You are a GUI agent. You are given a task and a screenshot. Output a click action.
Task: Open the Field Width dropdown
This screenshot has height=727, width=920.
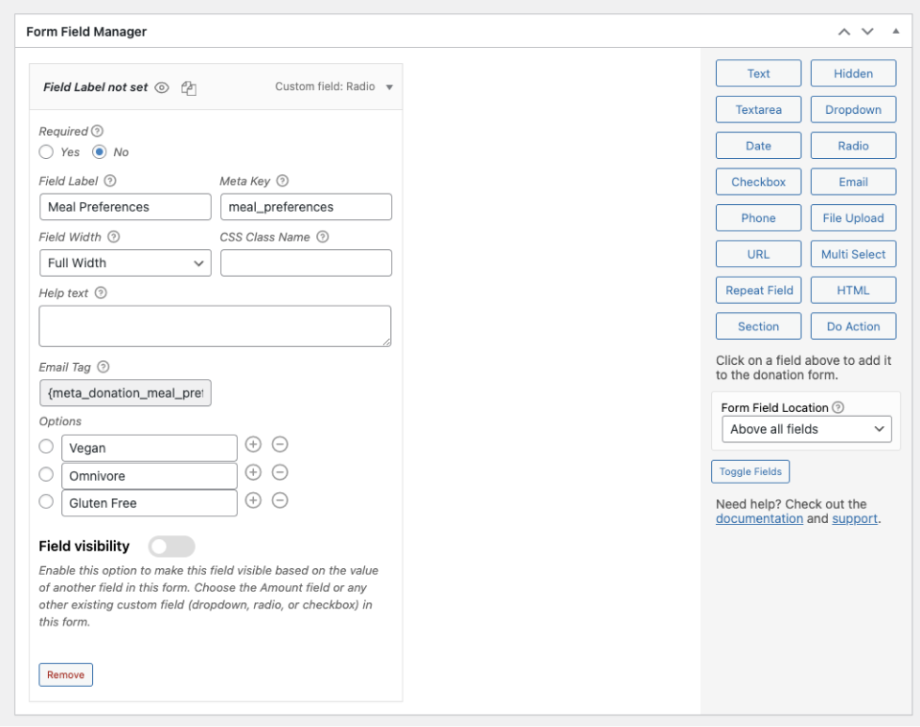125,262
